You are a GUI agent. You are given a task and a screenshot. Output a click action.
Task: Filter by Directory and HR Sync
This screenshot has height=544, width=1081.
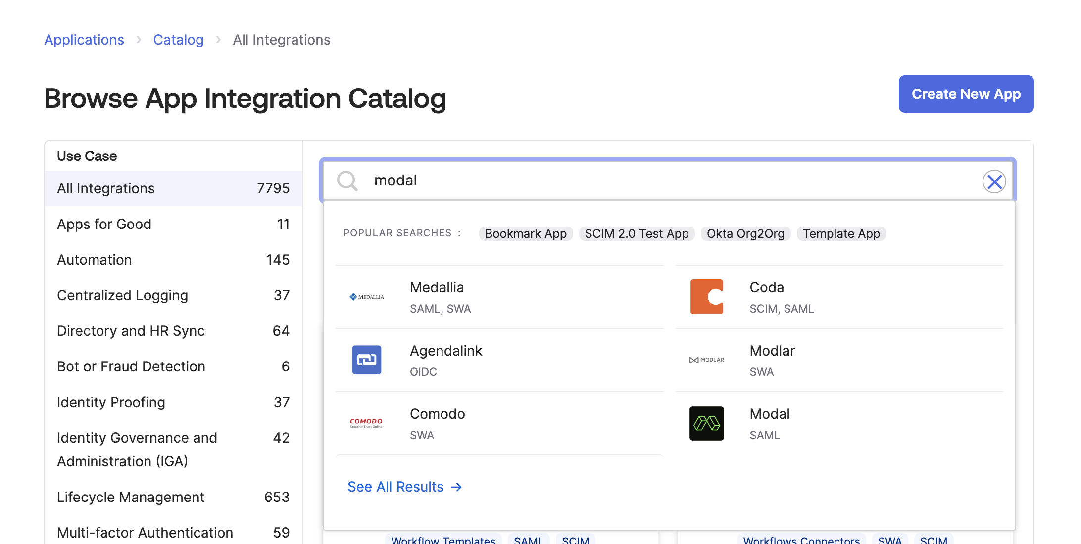pyautogui.click(x=131, y=331)
